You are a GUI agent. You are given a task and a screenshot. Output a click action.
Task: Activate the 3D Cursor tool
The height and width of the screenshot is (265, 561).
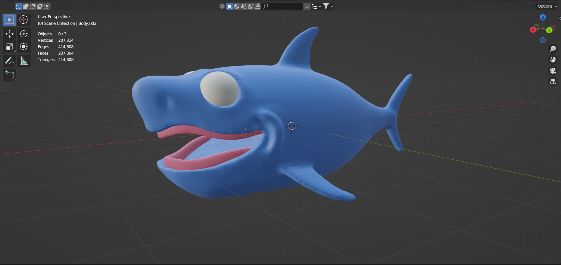click(x=24, y=20)
